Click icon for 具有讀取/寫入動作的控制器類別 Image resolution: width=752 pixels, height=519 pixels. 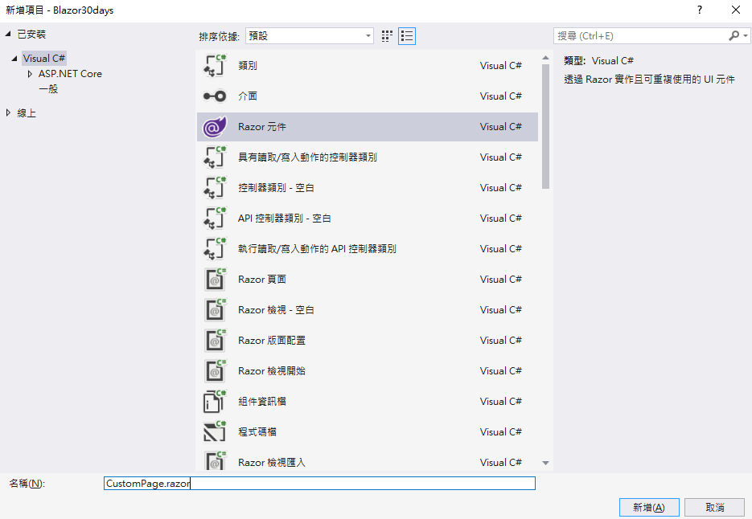tap(215, 157)
